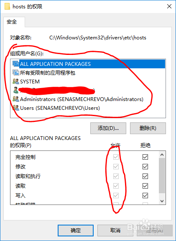This screenshot has width=176, height=241.
Task: Select Users (SENASMECHREVO\Users) entry
Action: point(89,108)
